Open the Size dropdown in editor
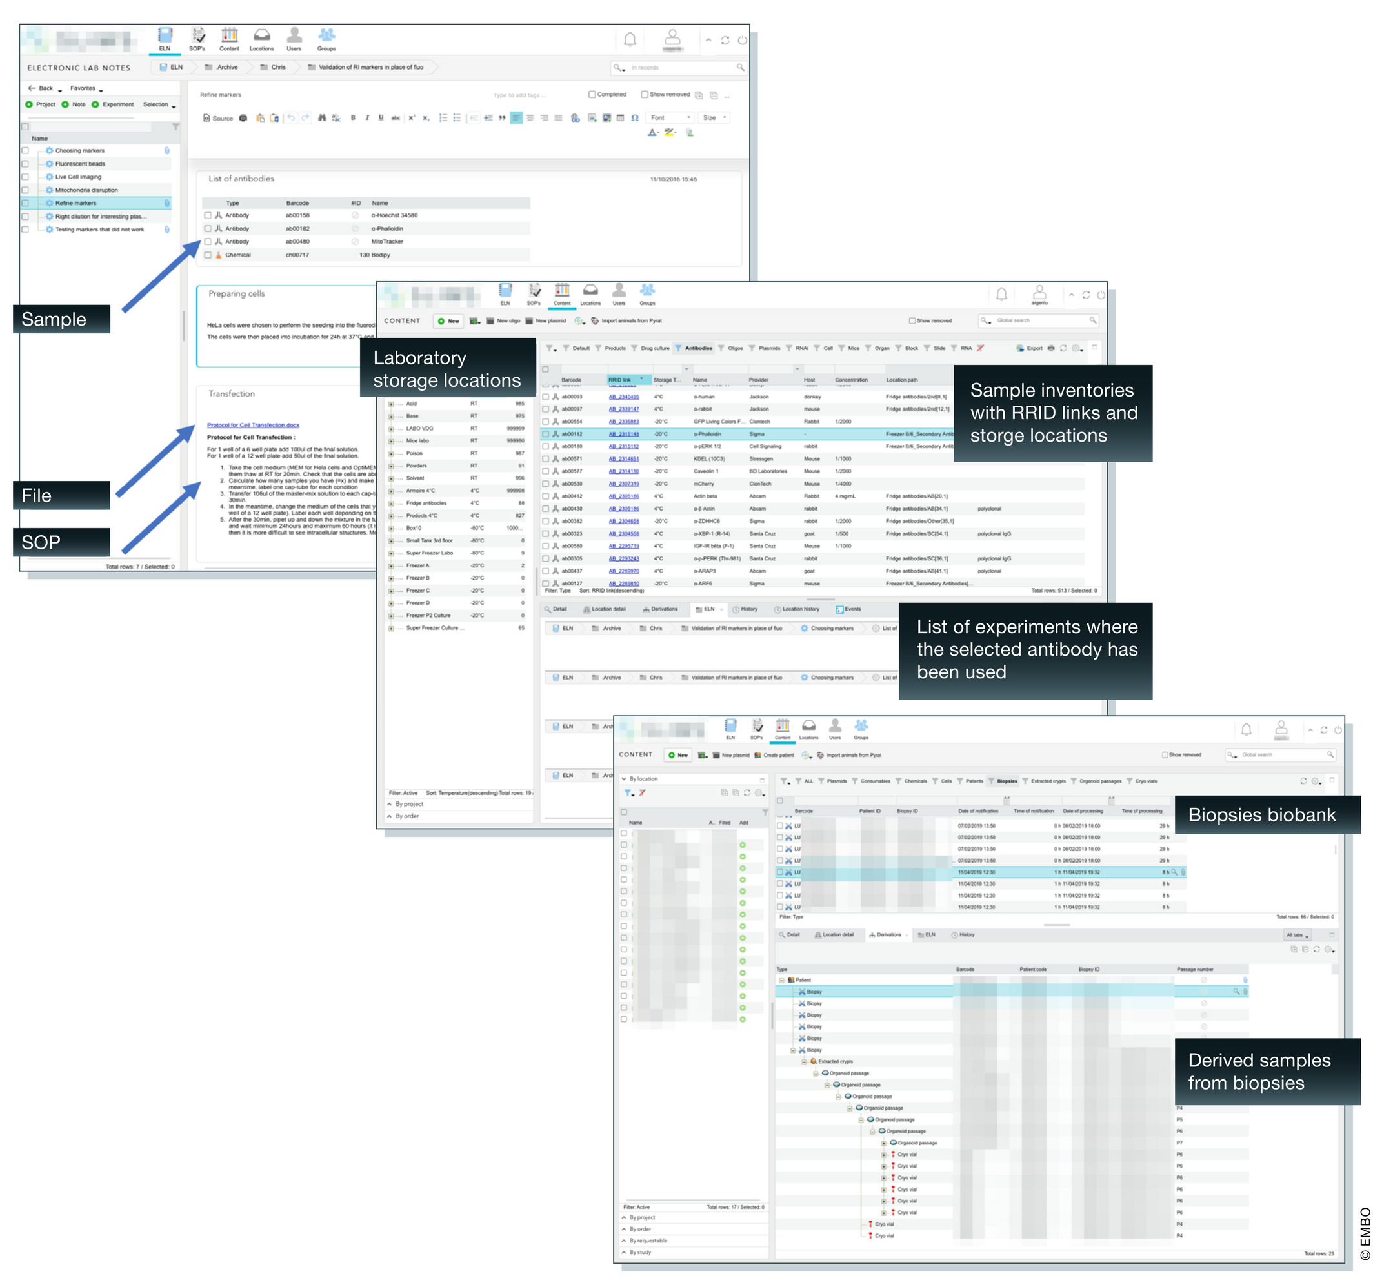 (x=714, y=118)
